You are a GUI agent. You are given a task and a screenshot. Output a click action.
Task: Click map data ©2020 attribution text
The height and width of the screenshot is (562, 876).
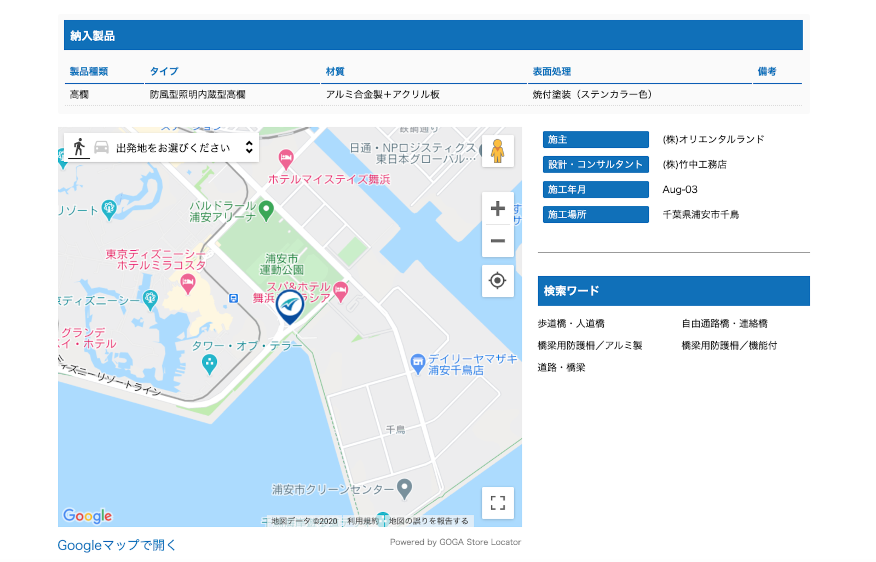click(304, 521)
